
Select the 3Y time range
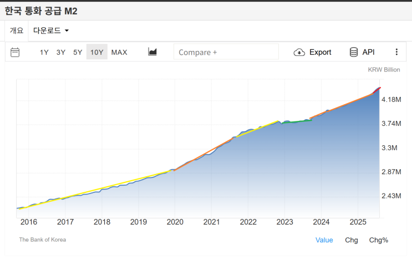60,52
